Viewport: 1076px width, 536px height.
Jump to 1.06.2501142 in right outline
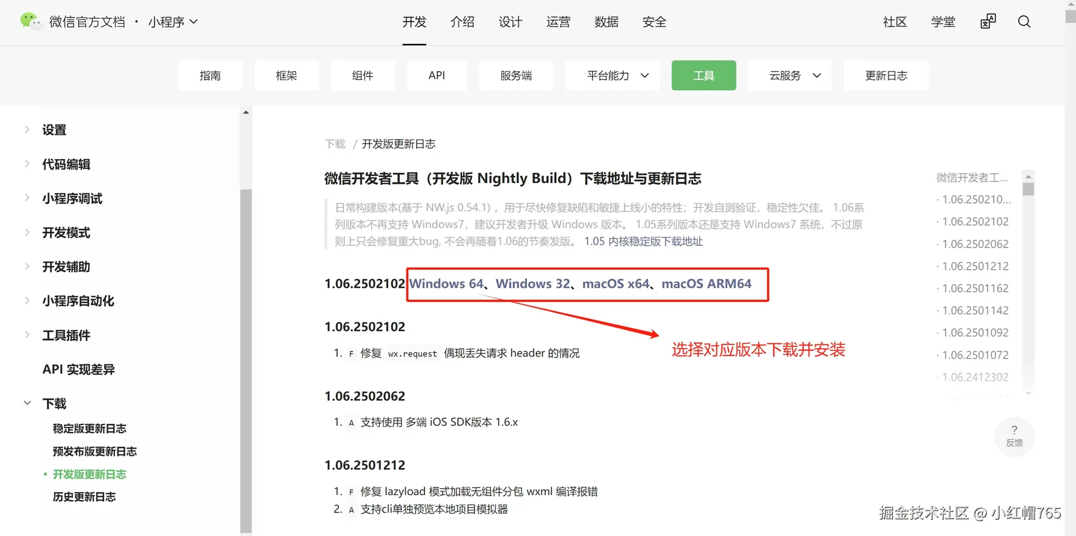(x=975, y=311)
